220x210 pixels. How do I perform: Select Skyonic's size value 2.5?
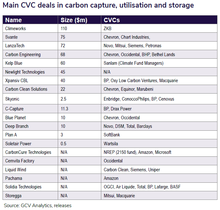(63, 99)
